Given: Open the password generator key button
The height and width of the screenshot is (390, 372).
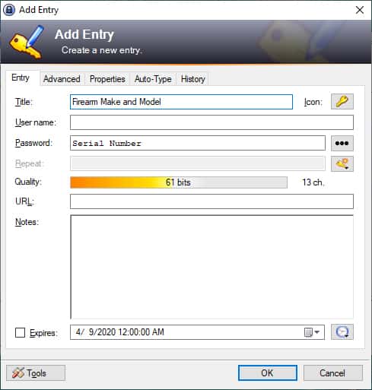Looking at the screenshot, I should 342,163.
